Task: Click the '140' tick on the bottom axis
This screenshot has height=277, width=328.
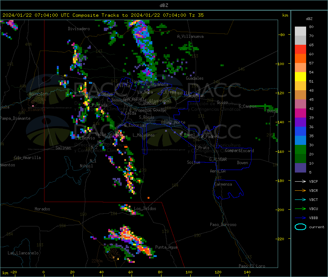Action: click(247, 272)
